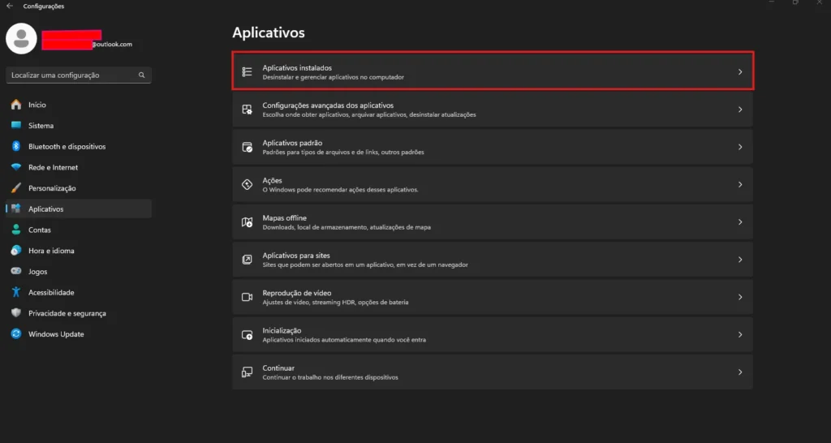Click the chevron on Reprodução de vídeo

click(740, 297)
